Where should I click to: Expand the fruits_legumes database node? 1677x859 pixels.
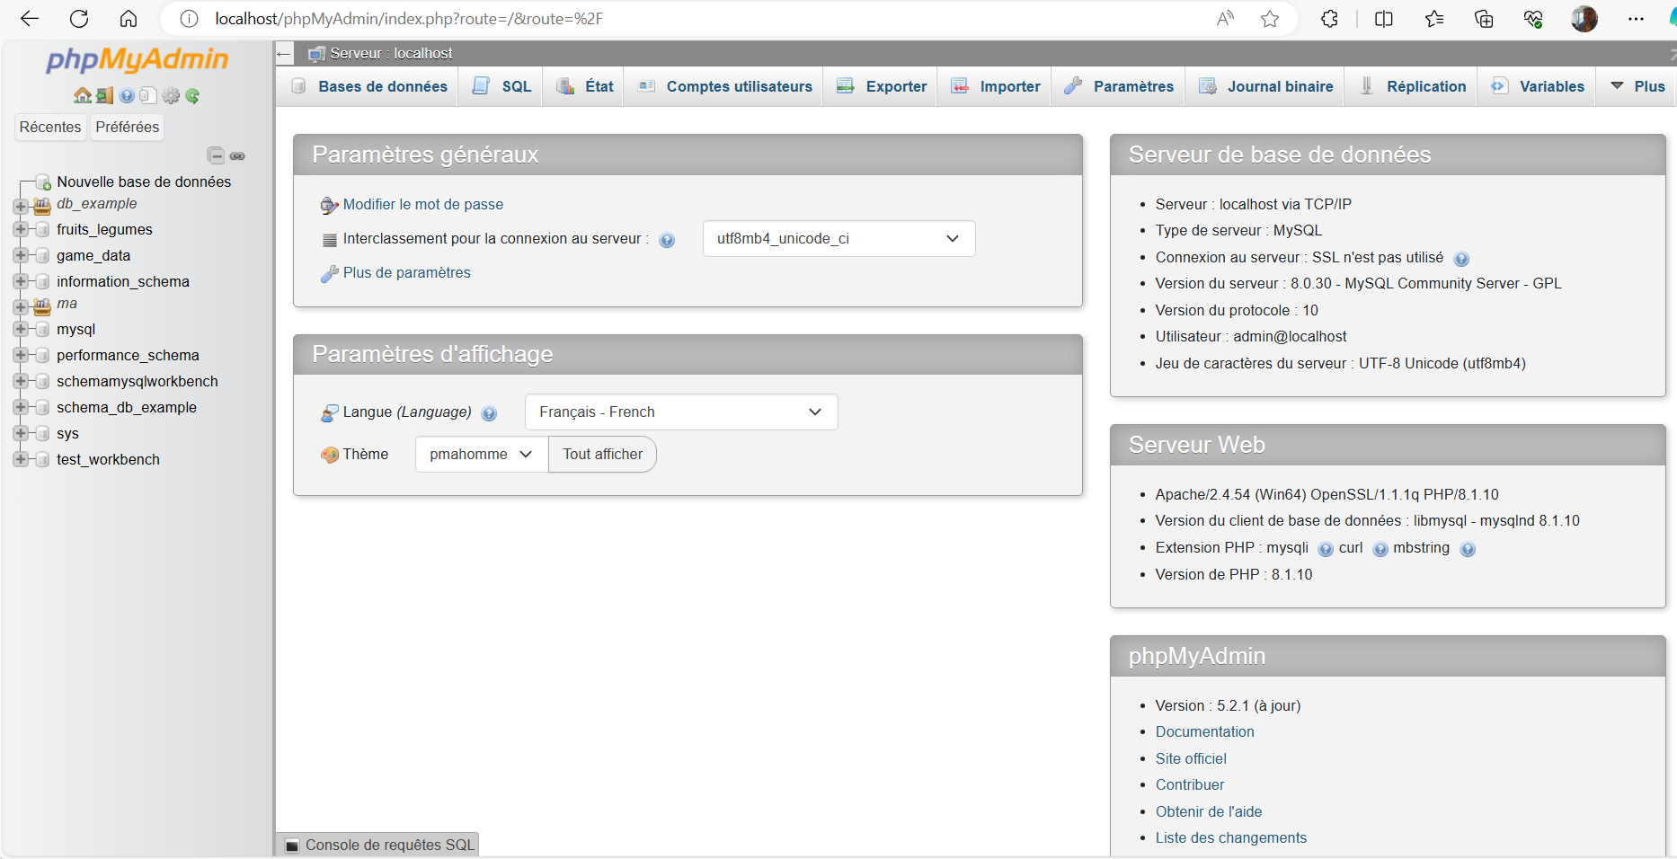pos(21,230)
